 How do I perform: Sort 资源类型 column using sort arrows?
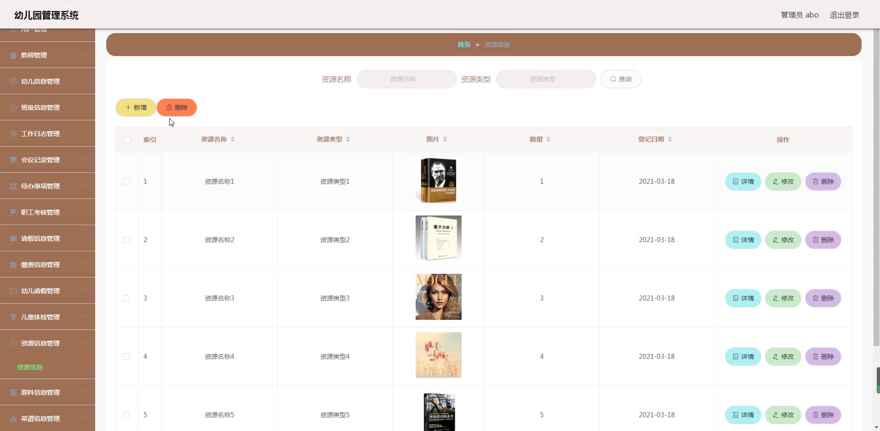pyautogui.click(x=348, y=139)
